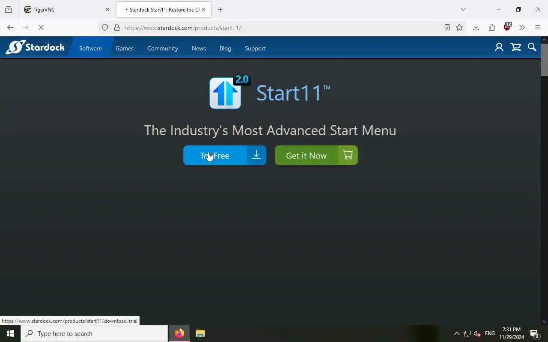Open the Games menu
548x342 pixels.
[x=125, y=48]
